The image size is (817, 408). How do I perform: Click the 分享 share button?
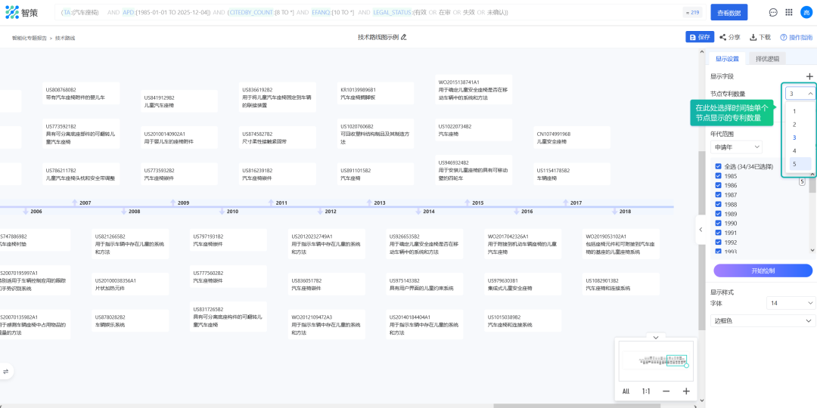coord(730,37)
